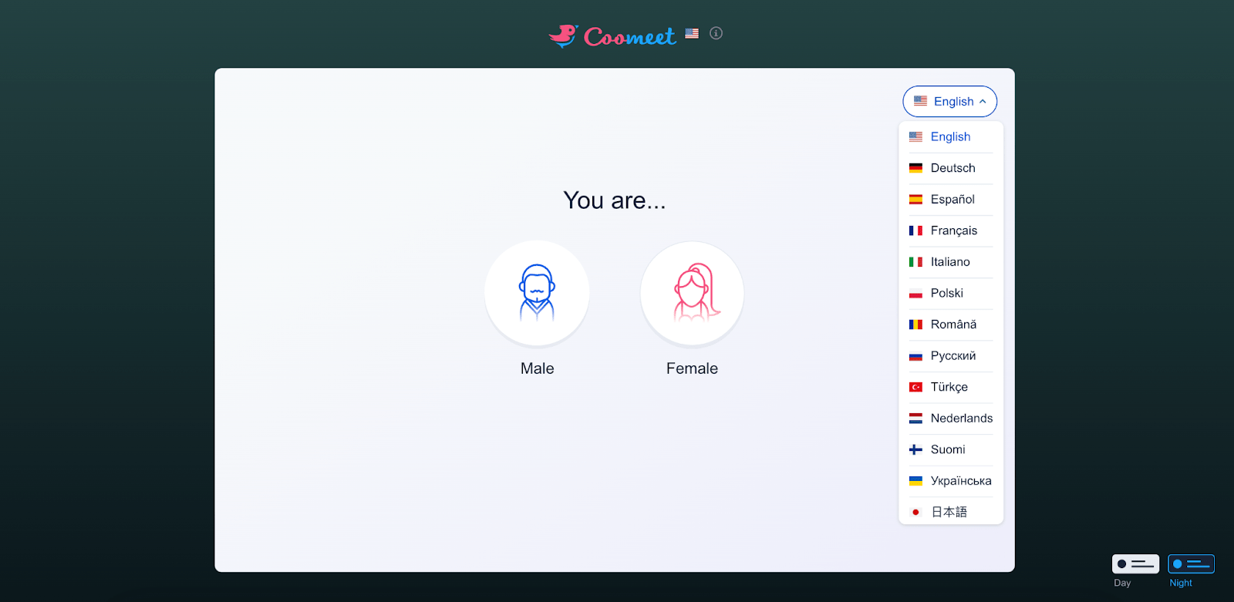Viewport: 1234px width, 602px height.
Task: Select Русский language option
Action: 952,356
